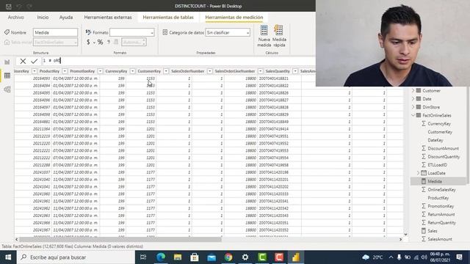Image resolution: width=470 pixels, height=264 pixels.
Task: Expand the Customer table
Action: coord(413,90)
